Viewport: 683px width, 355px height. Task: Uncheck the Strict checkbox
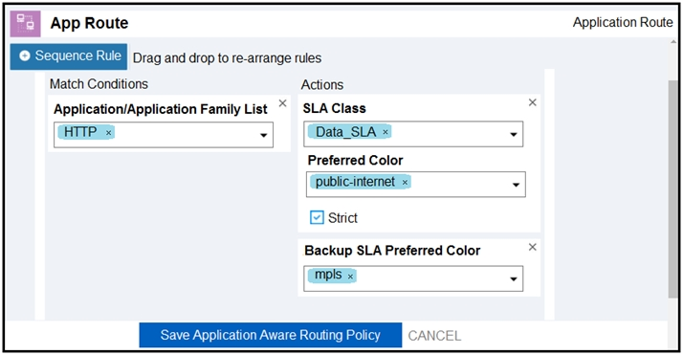click(x=317, y=217)
